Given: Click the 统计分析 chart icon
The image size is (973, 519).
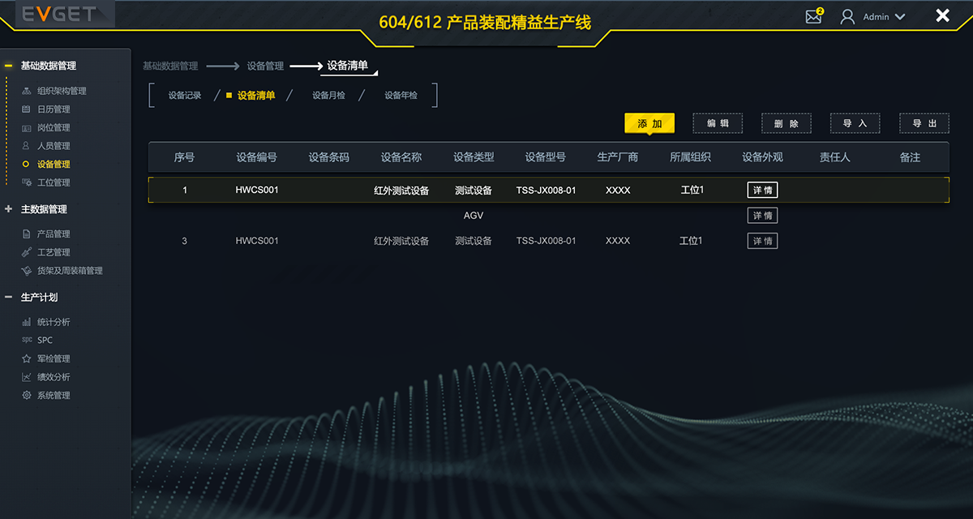Looking at the screenshot, I should tap(27, 322).
